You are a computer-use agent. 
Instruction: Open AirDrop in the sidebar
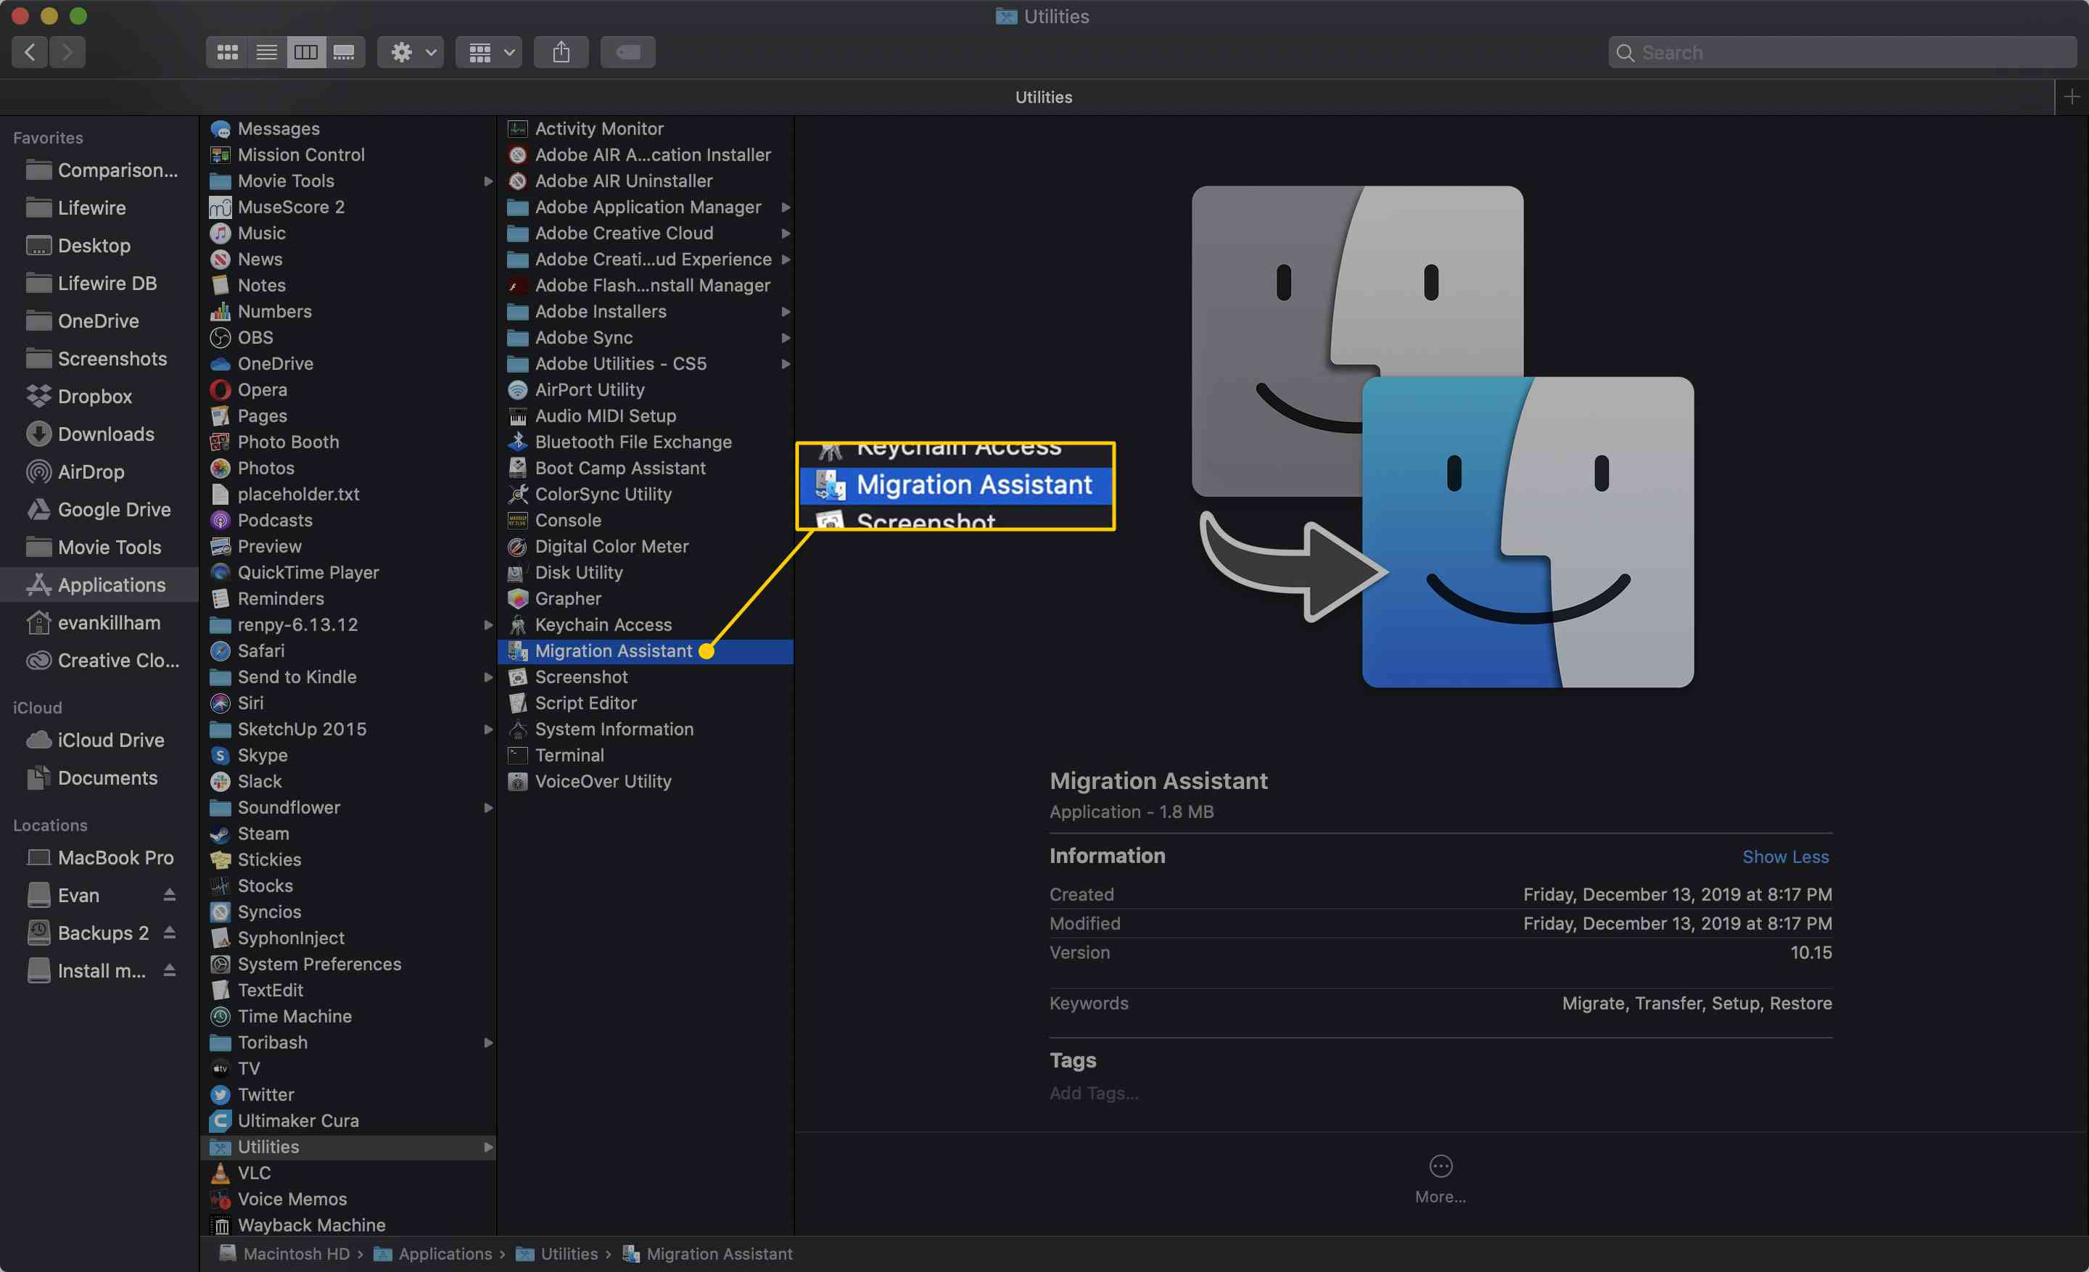[99, 471]
